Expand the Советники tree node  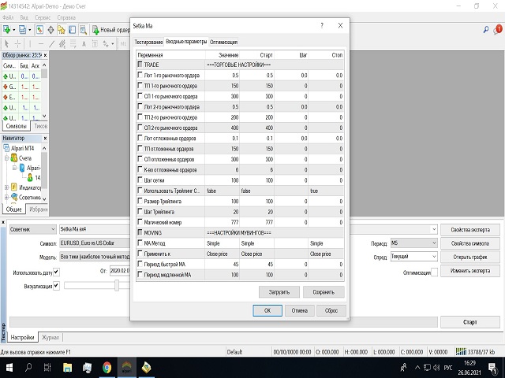6,197
